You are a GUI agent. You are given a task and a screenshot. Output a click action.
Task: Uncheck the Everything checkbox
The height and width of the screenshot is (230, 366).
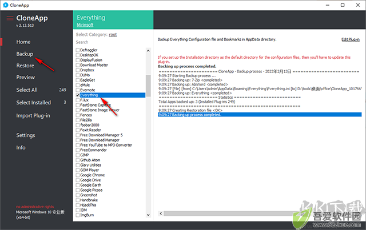(78, 95)
